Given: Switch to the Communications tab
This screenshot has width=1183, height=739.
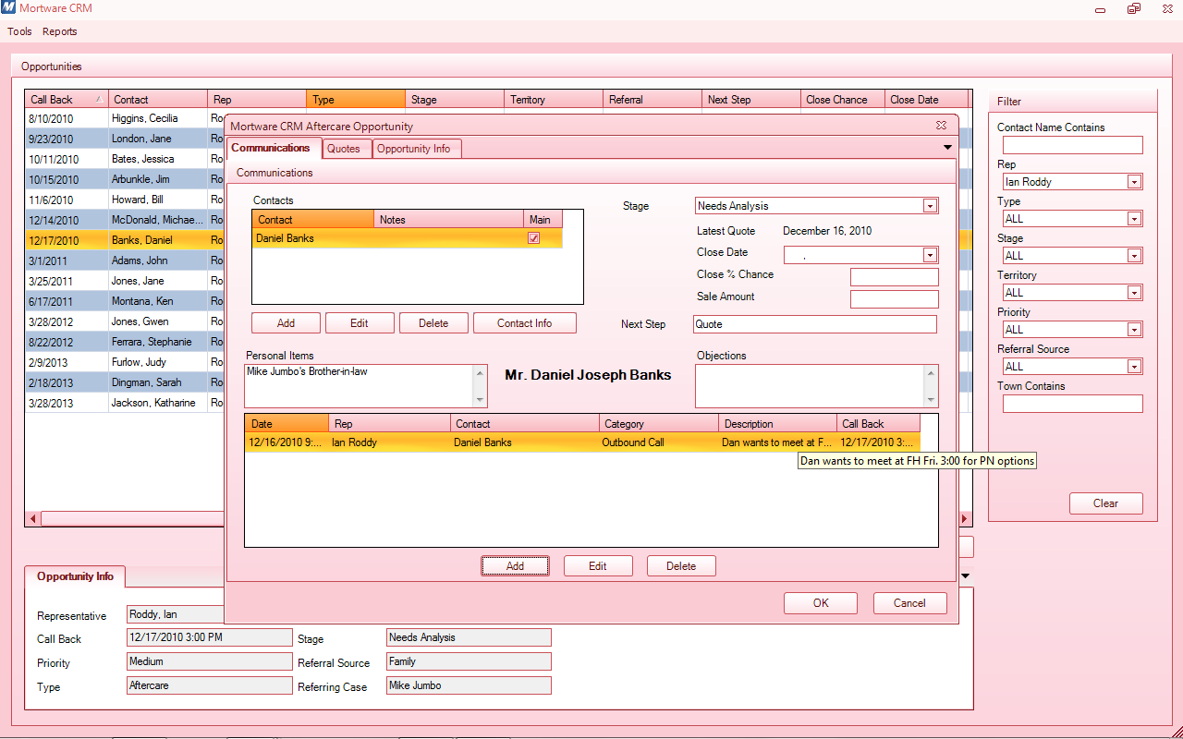Looking at the screenshot, I should pos(274,148).
